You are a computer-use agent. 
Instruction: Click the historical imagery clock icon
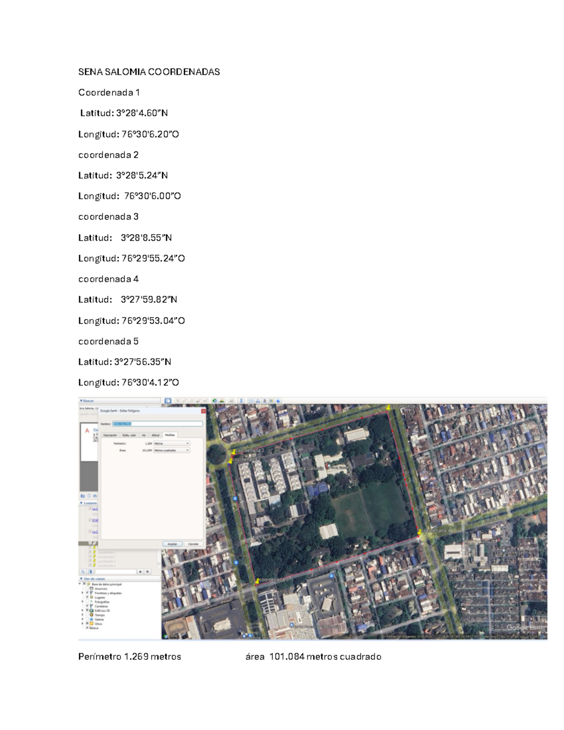coord(215,401)
